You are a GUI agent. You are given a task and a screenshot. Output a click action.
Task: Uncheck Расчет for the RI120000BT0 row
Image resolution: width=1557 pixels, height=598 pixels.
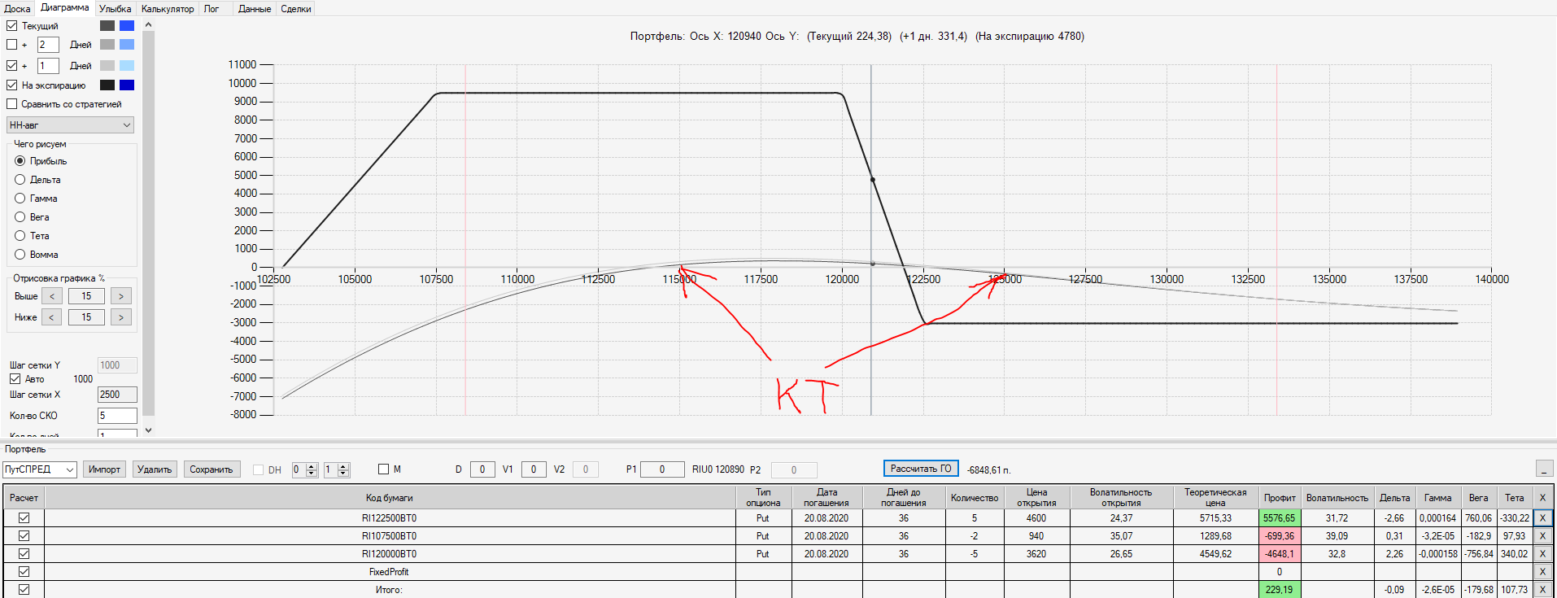(24, 554)
